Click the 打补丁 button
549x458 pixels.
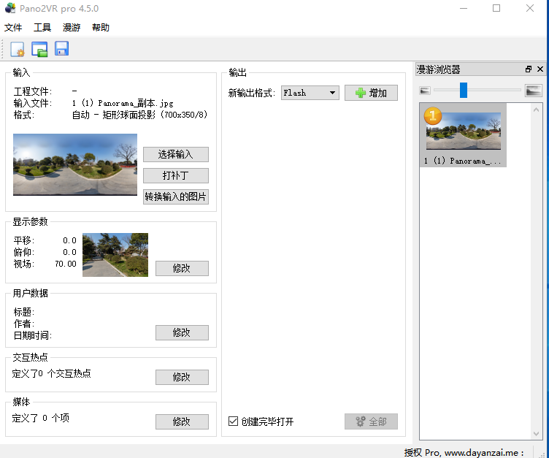pos(176,175)
